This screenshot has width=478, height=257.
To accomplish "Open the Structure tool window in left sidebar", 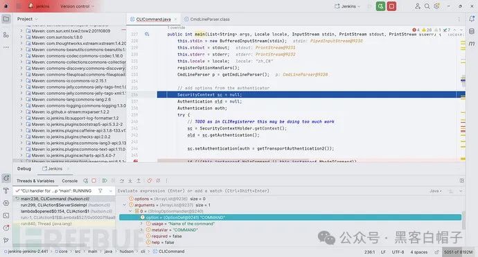I will pos(6,35).
